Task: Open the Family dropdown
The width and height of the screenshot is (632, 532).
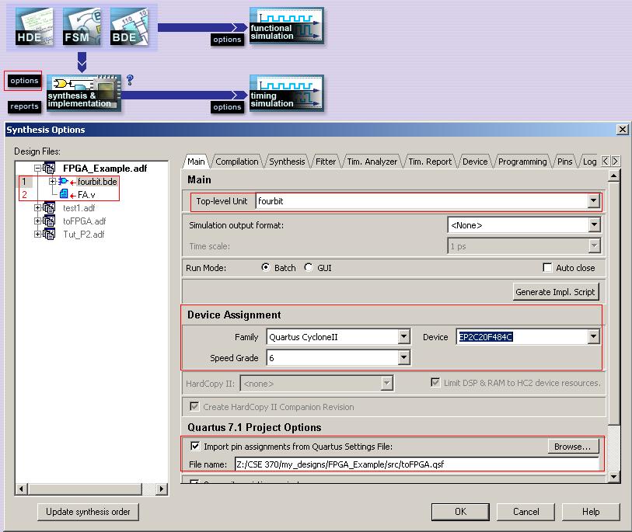Action: point(404,337)
